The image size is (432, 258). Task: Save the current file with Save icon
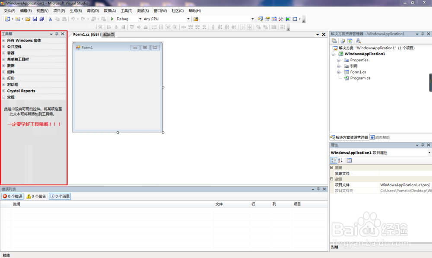[x=35, y=19]
